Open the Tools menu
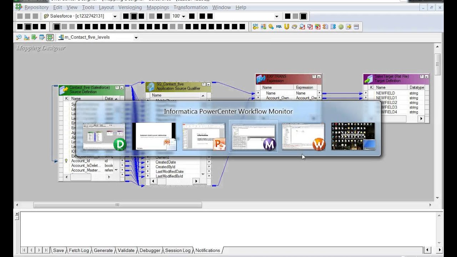The image size is (457, 257). tap(88, 7)
